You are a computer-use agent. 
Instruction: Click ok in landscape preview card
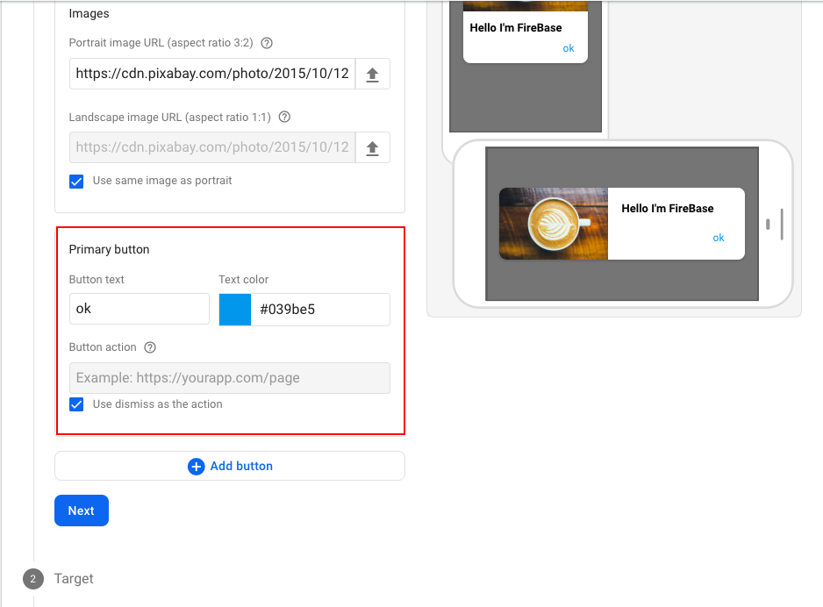718,238
